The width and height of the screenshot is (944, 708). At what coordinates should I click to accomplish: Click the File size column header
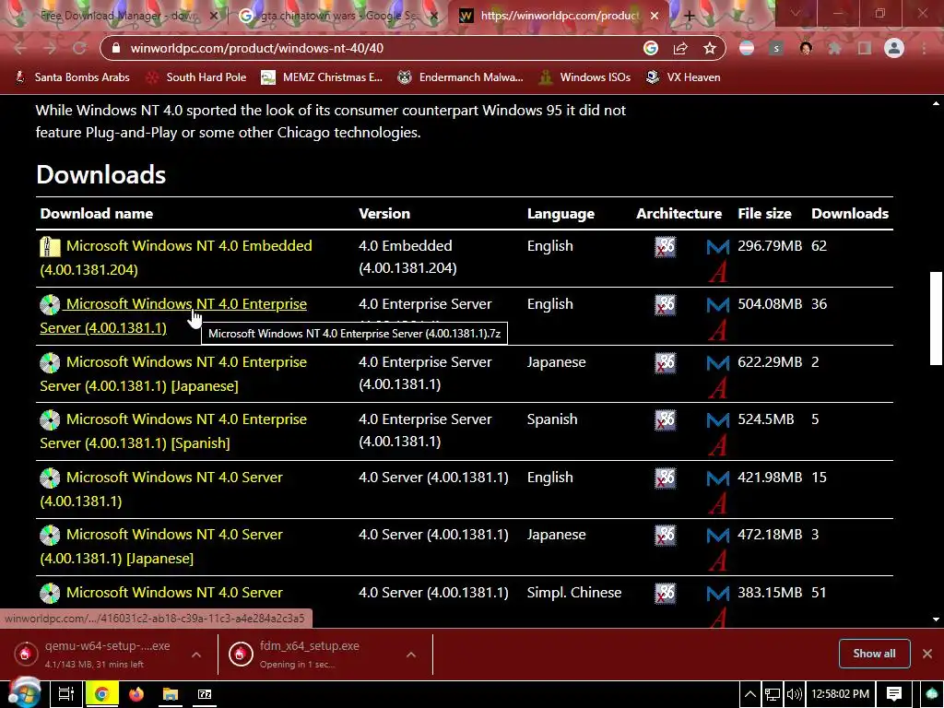click(764, 214)
